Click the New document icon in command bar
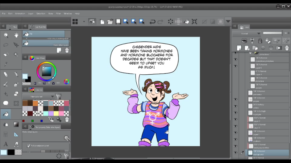The width and height of the screenshot is (291, 163). [x=102, y=22]
